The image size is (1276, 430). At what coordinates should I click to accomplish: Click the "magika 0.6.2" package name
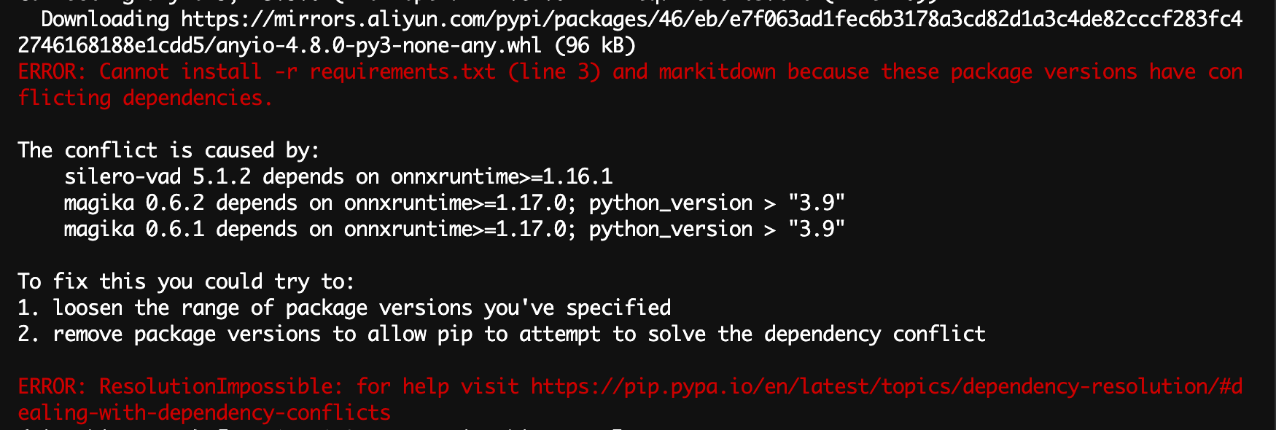[x=133, y=203]
